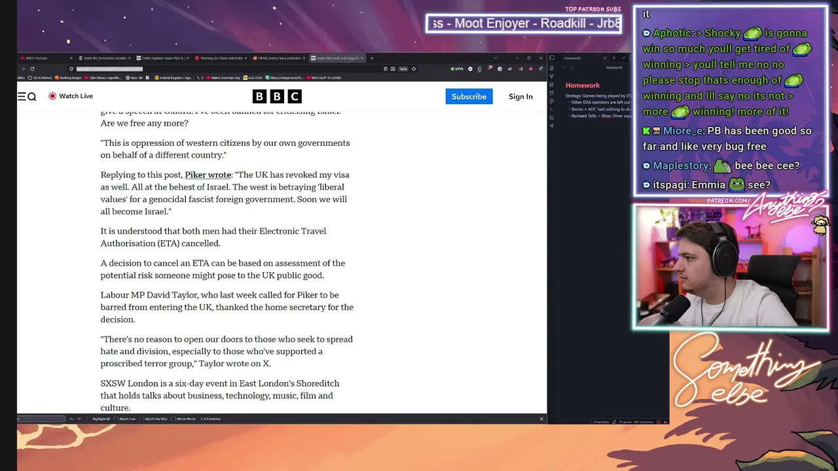
Task: Open the ELECTION bookmark
Action: 252,78
